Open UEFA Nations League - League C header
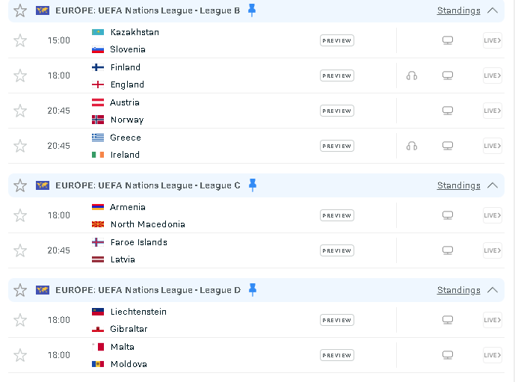Image resolution: width=515 pixels, height=382 pixels. pos(148,185)
